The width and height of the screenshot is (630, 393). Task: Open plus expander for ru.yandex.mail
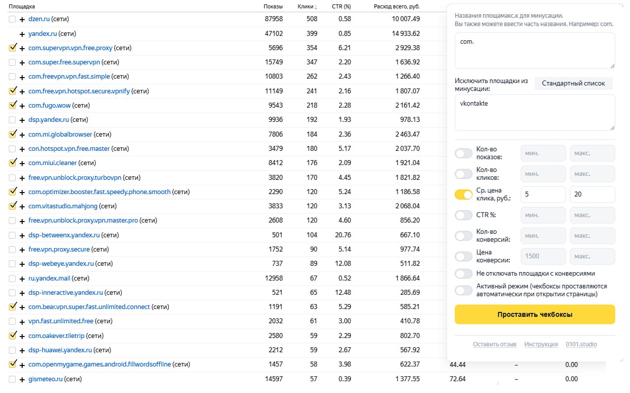(x=22, y=279)
